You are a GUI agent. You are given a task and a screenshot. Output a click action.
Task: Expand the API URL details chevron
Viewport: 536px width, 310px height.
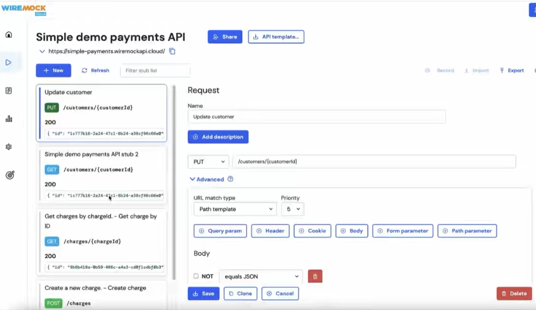tap(42, 51)
